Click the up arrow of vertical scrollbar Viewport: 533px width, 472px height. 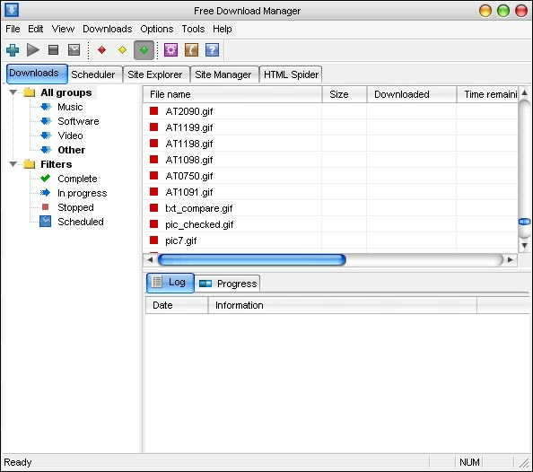coord(525,92)
